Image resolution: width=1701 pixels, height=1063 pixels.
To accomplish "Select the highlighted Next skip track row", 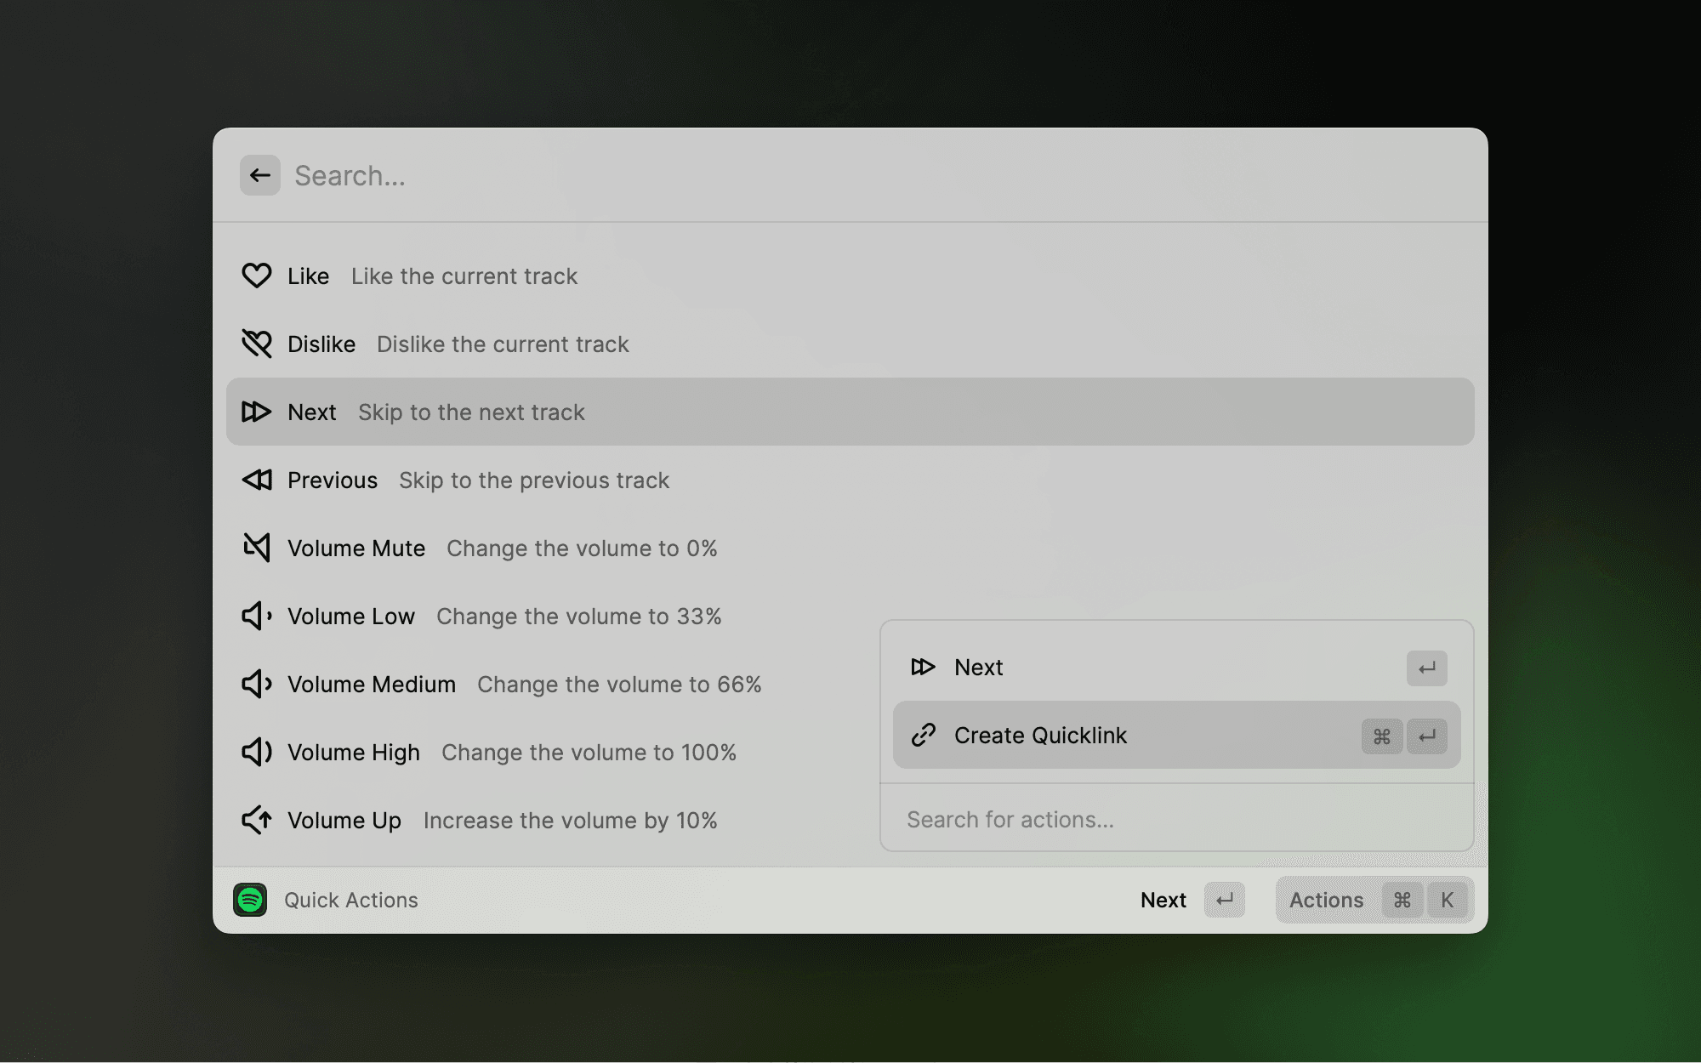I will coord(849,412).
